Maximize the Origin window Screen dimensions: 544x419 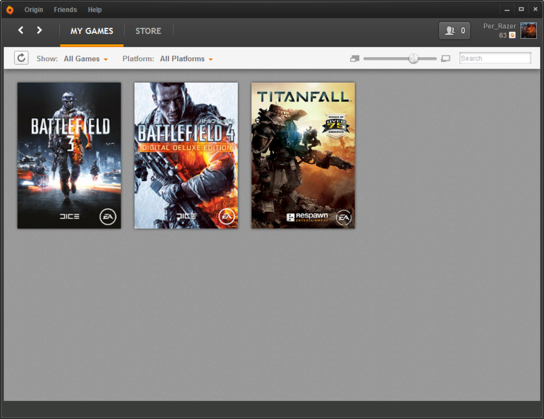tap(521, 9)
